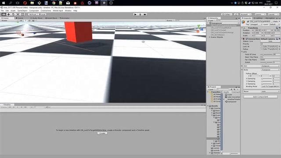281x158 pixels.
Task: Switch to the Asset Store tab
Action: tap(51, 18)
